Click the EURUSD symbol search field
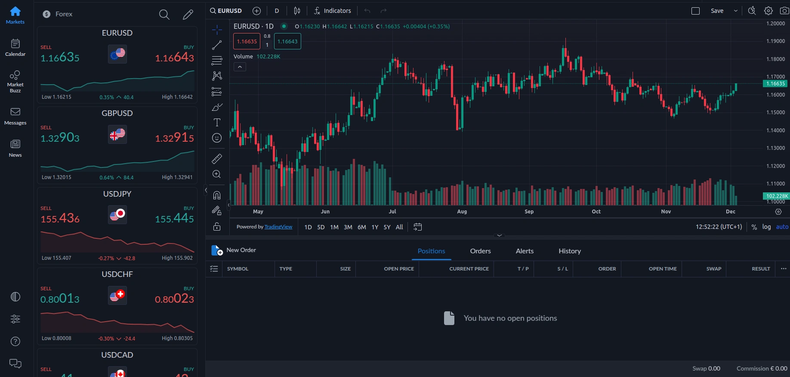The width and height of the screenshot is (790, 377). (226, 11)
